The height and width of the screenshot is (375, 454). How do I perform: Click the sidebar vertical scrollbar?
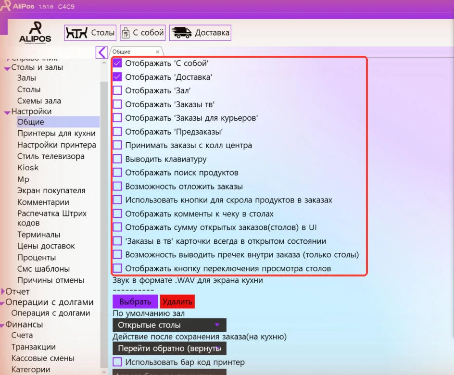pyautogui.click(x=104, y=224)
